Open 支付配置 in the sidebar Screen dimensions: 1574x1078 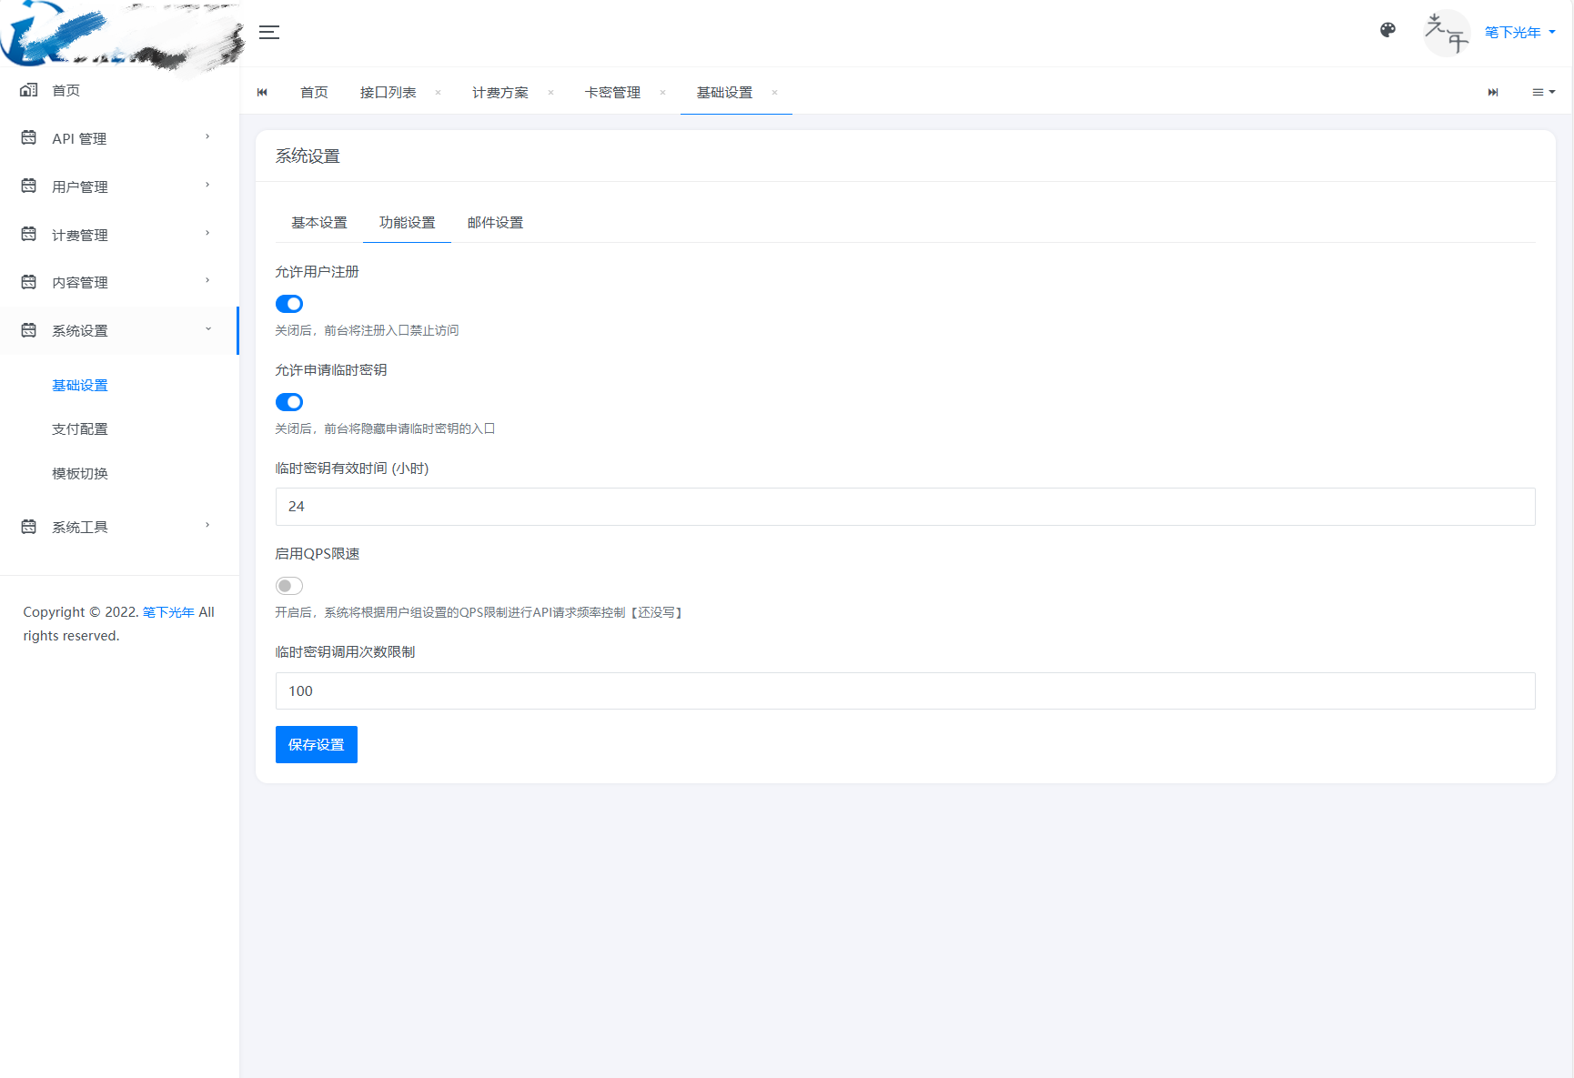tap(80, 429)
